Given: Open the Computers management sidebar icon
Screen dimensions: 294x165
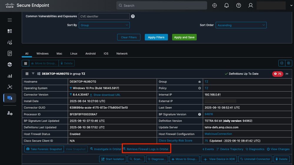Looking at the screenshot, I should coord(9,98).
